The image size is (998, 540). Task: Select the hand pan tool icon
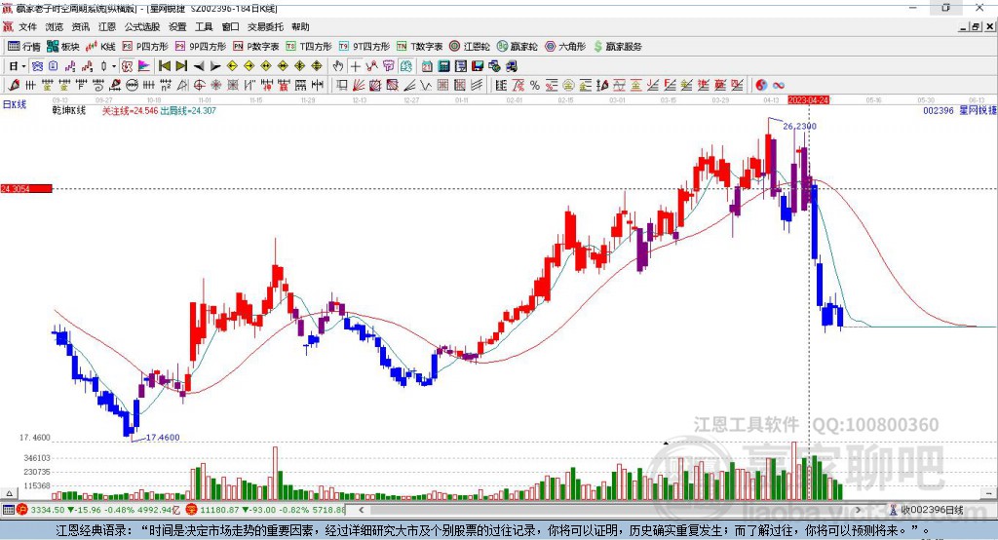(338, 66)
